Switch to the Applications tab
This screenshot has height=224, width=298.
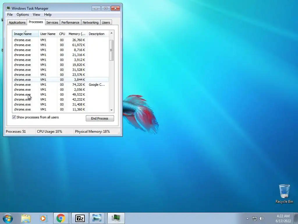point(17,22)
